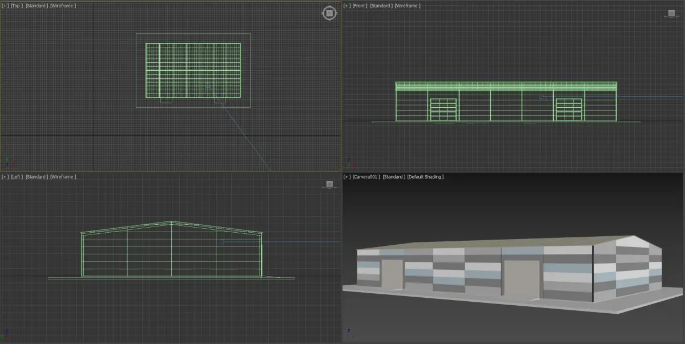Select the left door in the Camera001 view

click(392, 275)
